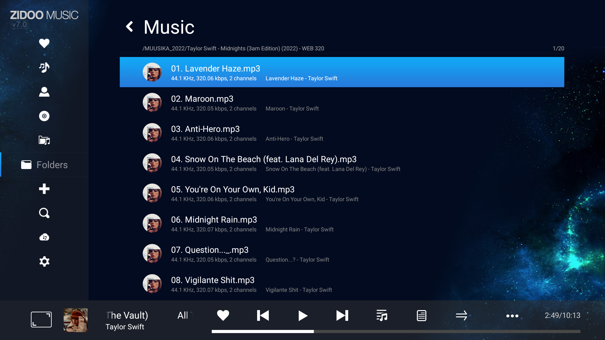605x340 pixels.
Task: Open Favorites heart in sidebar
Action: point(44,43)
